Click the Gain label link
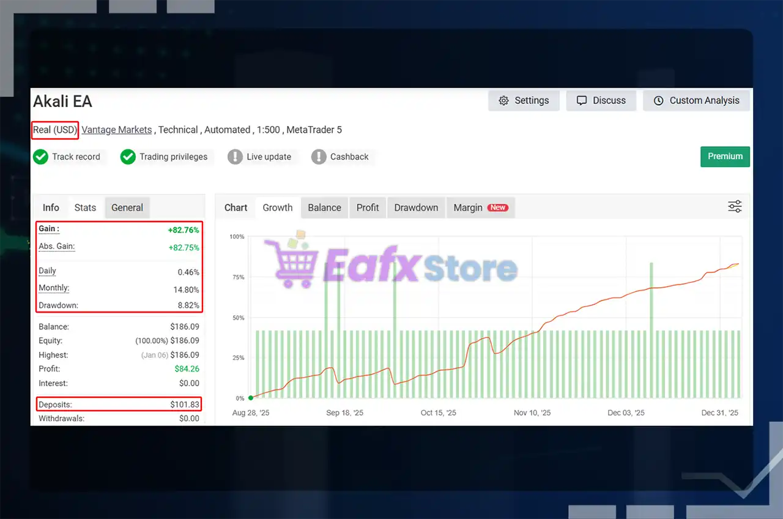 48,229
